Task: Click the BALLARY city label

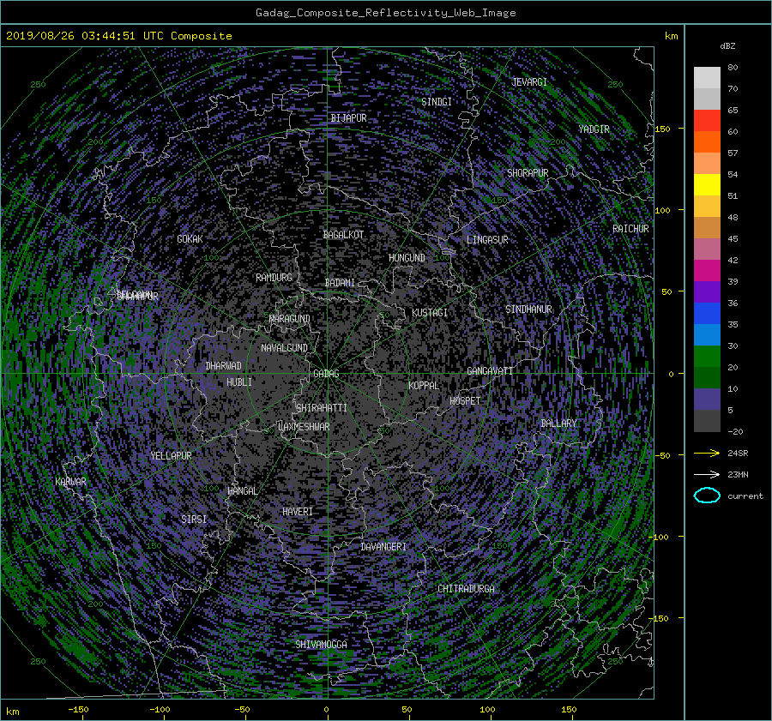Action: point(558,424)
